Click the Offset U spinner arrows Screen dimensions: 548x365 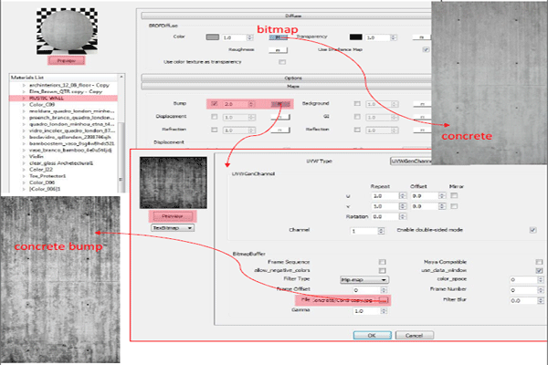pos(442,196)
